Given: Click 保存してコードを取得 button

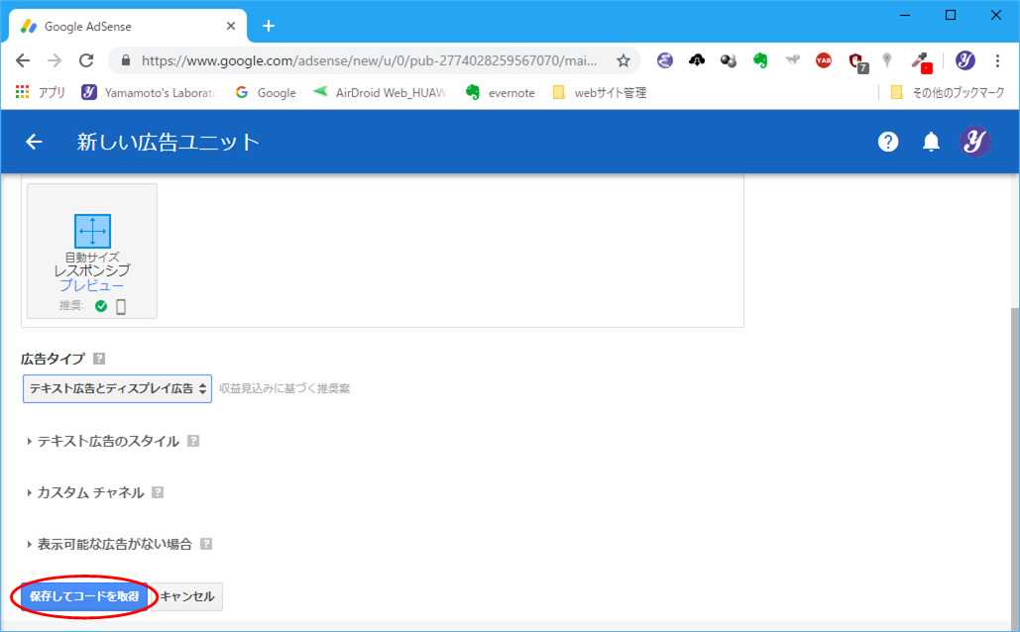Looking at the screenshot, I should tap(84, 596).
